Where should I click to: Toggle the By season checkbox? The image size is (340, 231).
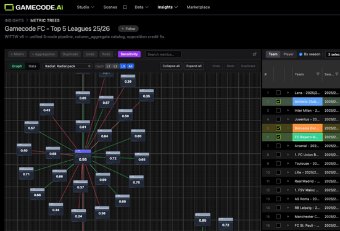click(301, 54)
